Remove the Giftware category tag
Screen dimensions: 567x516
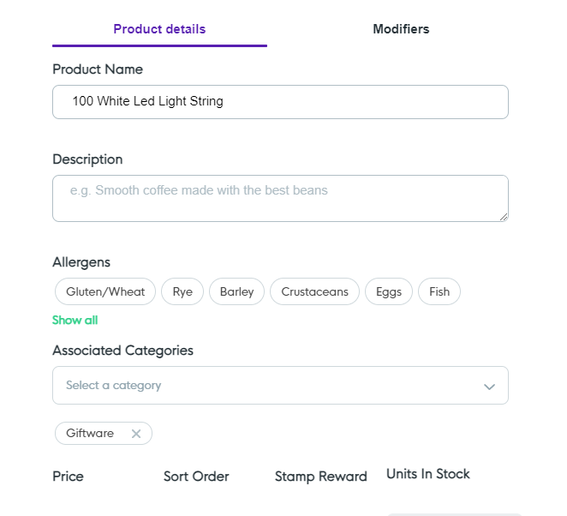(135, 434)
